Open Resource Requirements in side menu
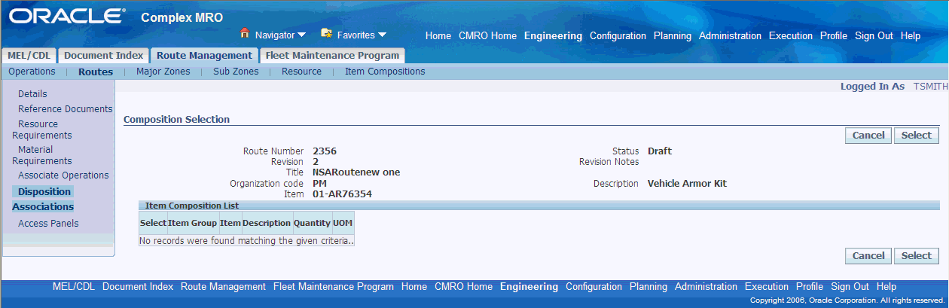Screen dimensions: 949x308 point(42,130)
